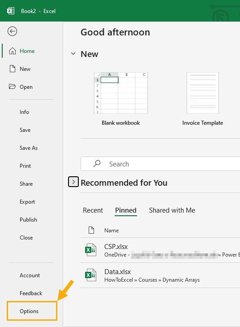The image size is (240, 327).
Task: Open the Account page
Action: click(x=30, y=275)
